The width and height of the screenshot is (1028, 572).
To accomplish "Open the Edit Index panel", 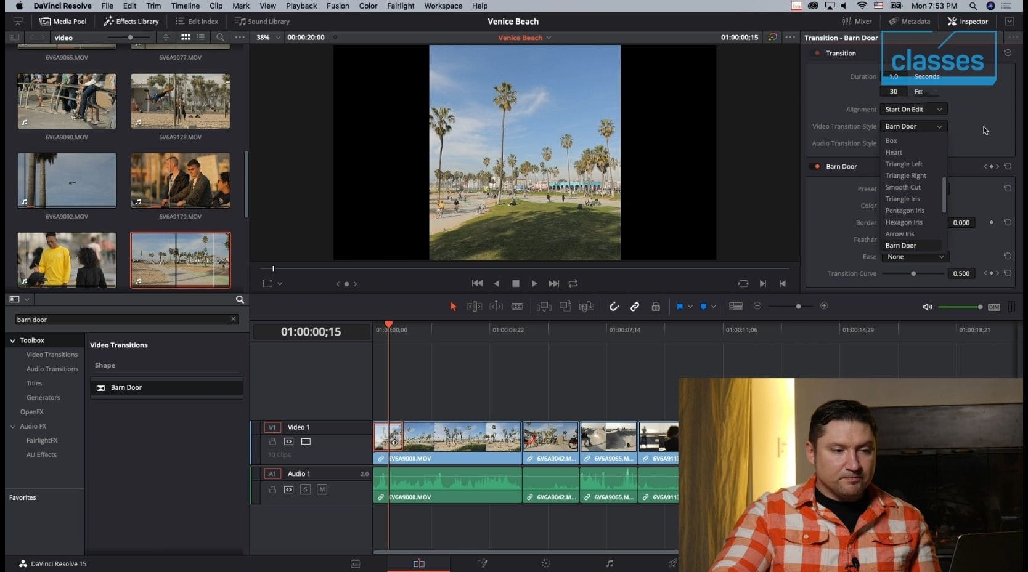I will click(x=197, y=22).
